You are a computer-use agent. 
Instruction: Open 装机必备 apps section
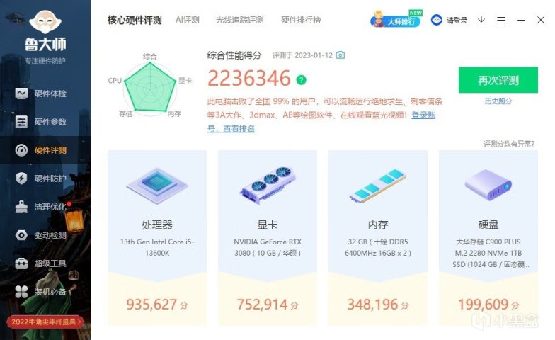[41, 292]
